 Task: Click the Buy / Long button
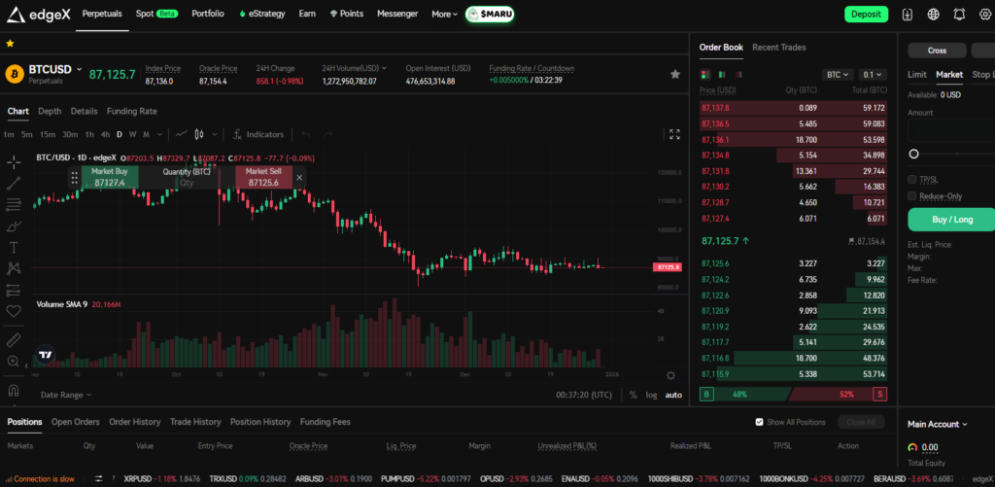(x=951, y=219)
